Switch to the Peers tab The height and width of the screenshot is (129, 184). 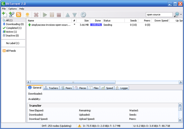[x=67, y=88]
